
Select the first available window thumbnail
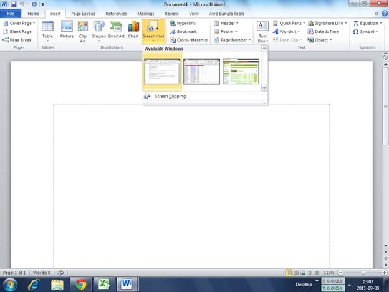click(162, 71)
